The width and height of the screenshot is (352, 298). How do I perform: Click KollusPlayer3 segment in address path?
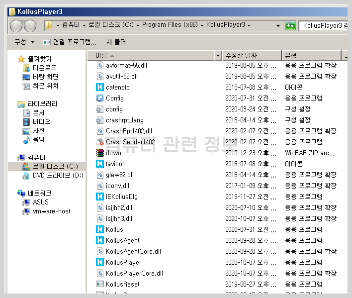click(225, 25)
